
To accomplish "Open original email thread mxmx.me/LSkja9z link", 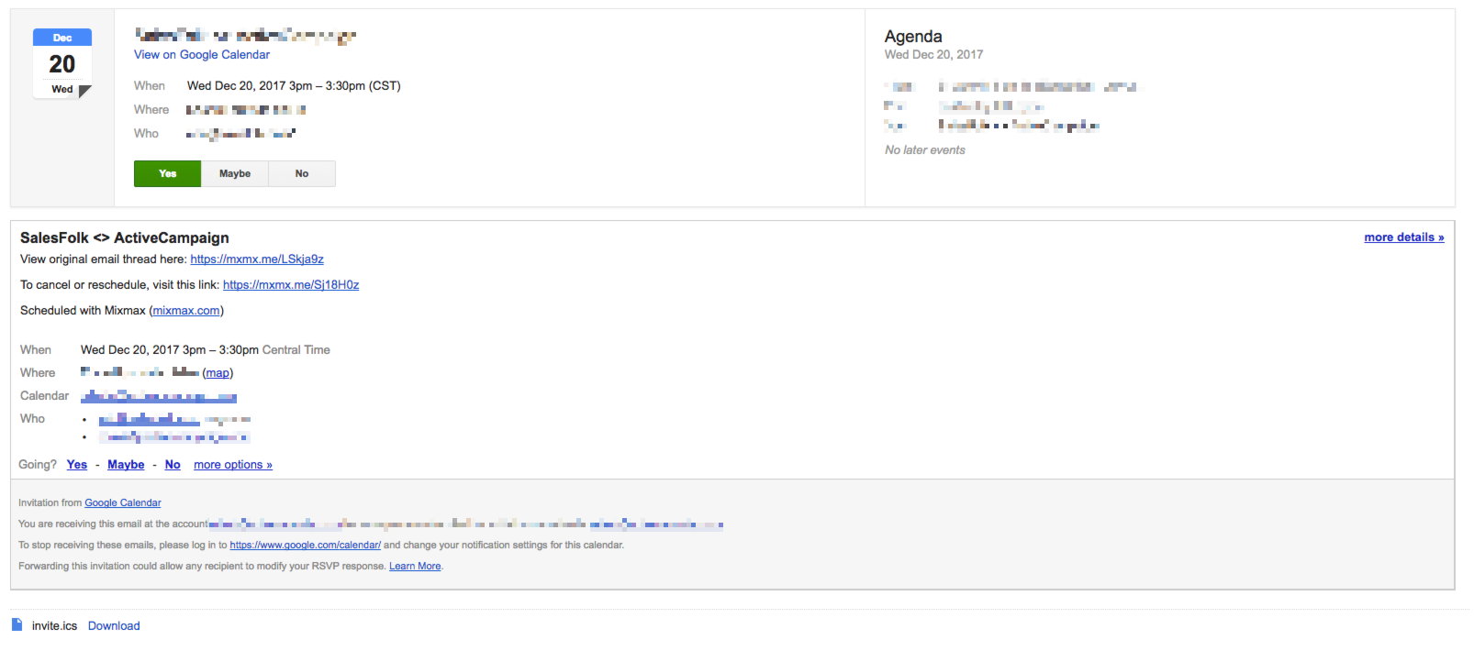I will (x=257, y=259).
